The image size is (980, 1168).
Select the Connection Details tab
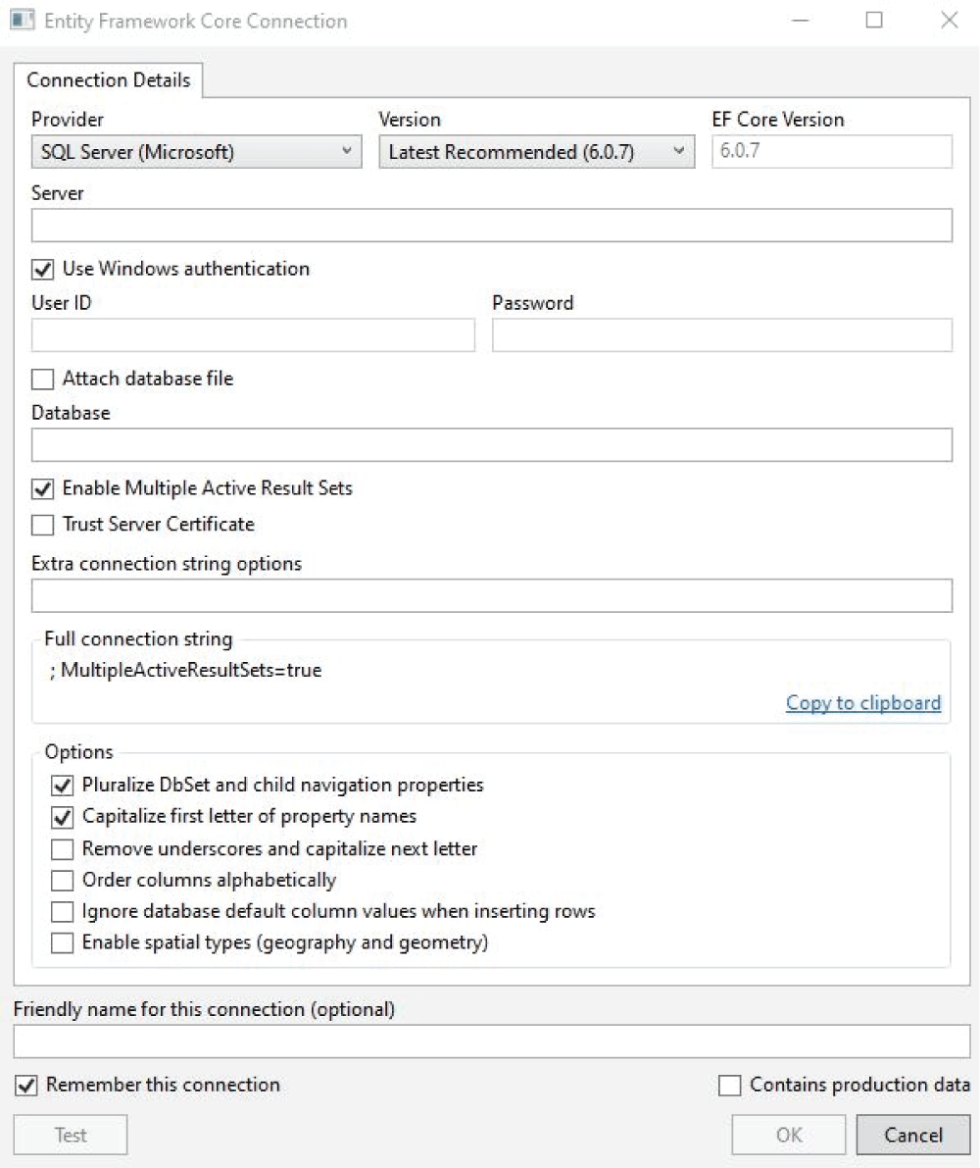[x=108, y=79]
